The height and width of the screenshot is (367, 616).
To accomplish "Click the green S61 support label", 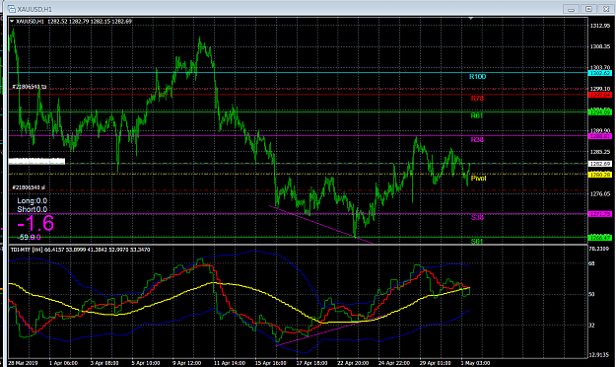I will [477, 241].
